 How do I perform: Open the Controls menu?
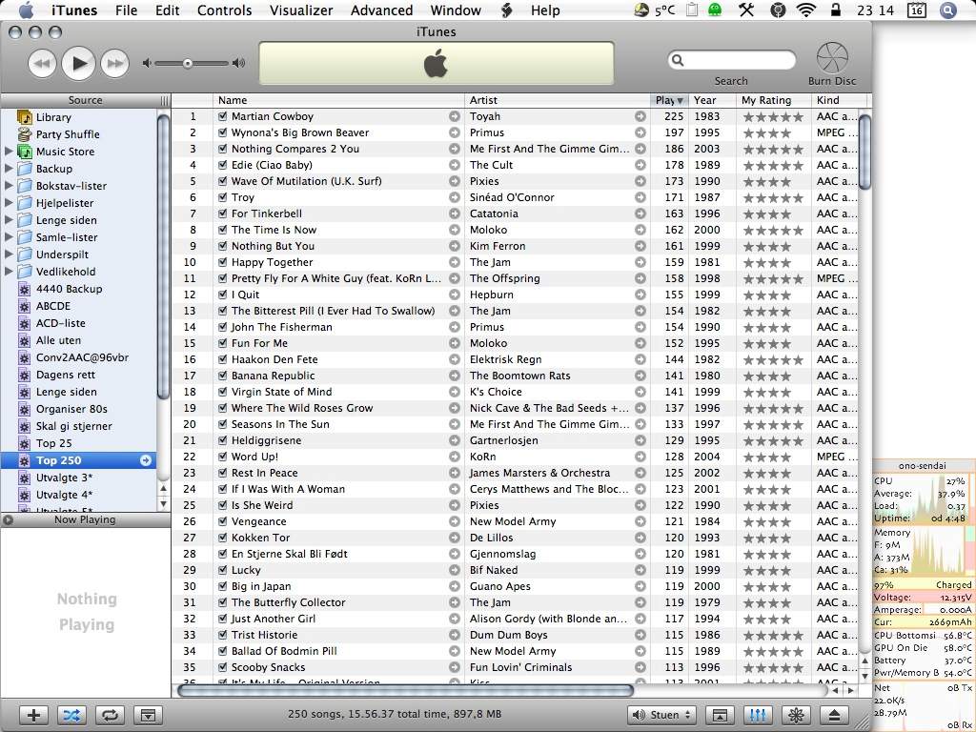pos(224,10)
